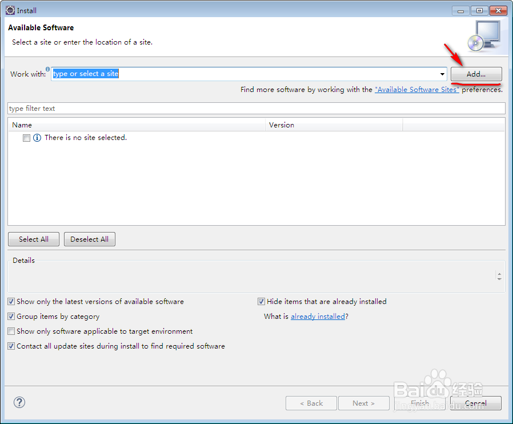Click the < Back button
Viewport: 513px width, 424px height.
pyautogui.click(x=311, y=403)
